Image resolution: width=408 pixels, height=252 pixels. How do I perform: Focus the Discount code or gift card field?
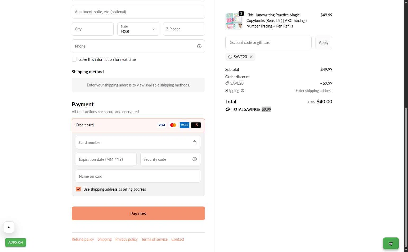pos(268,43)
